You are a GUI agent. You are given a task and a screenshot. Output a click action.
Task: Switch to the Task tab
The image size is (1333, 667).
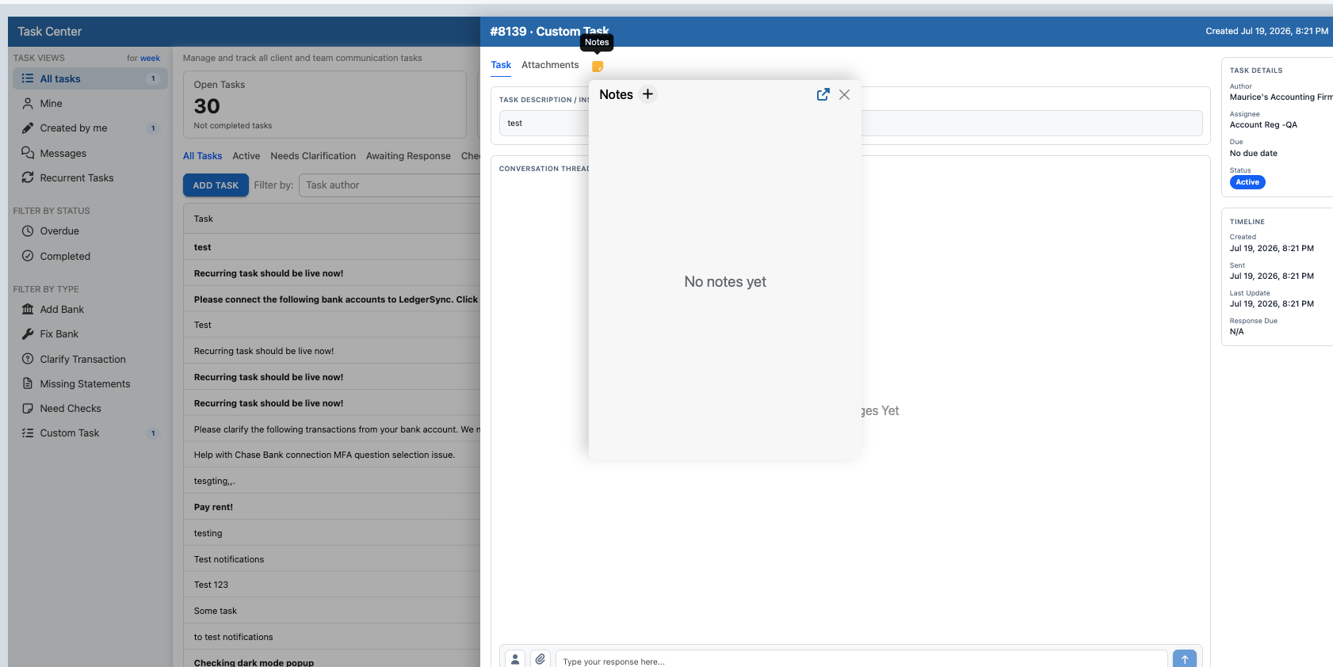501,65
